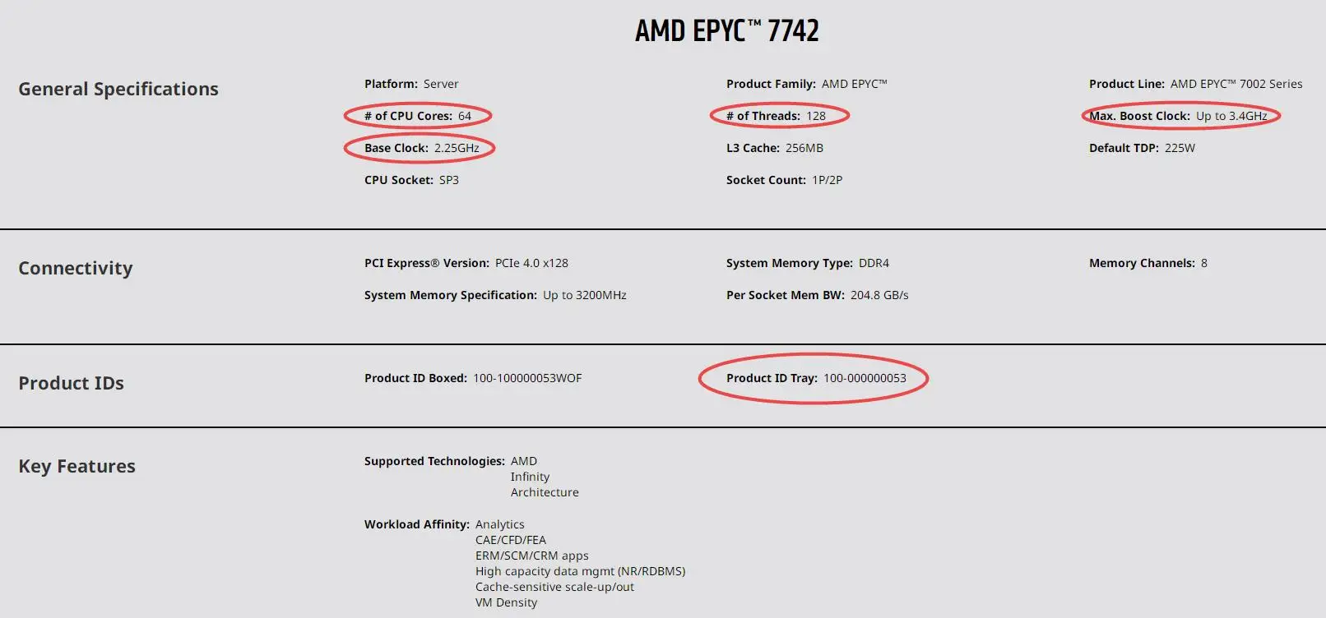Screen dimensions: 1326x618
Task: Click the circled Max. Boost Clock entry
Action: pyautogui.click(x=1178, y=116)
